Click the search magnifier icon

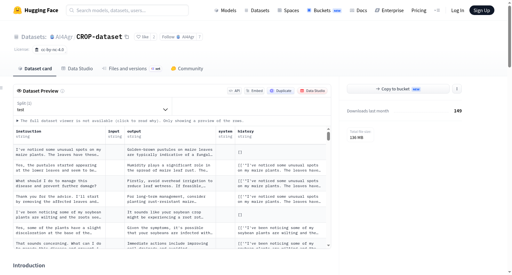coord(72,10)
